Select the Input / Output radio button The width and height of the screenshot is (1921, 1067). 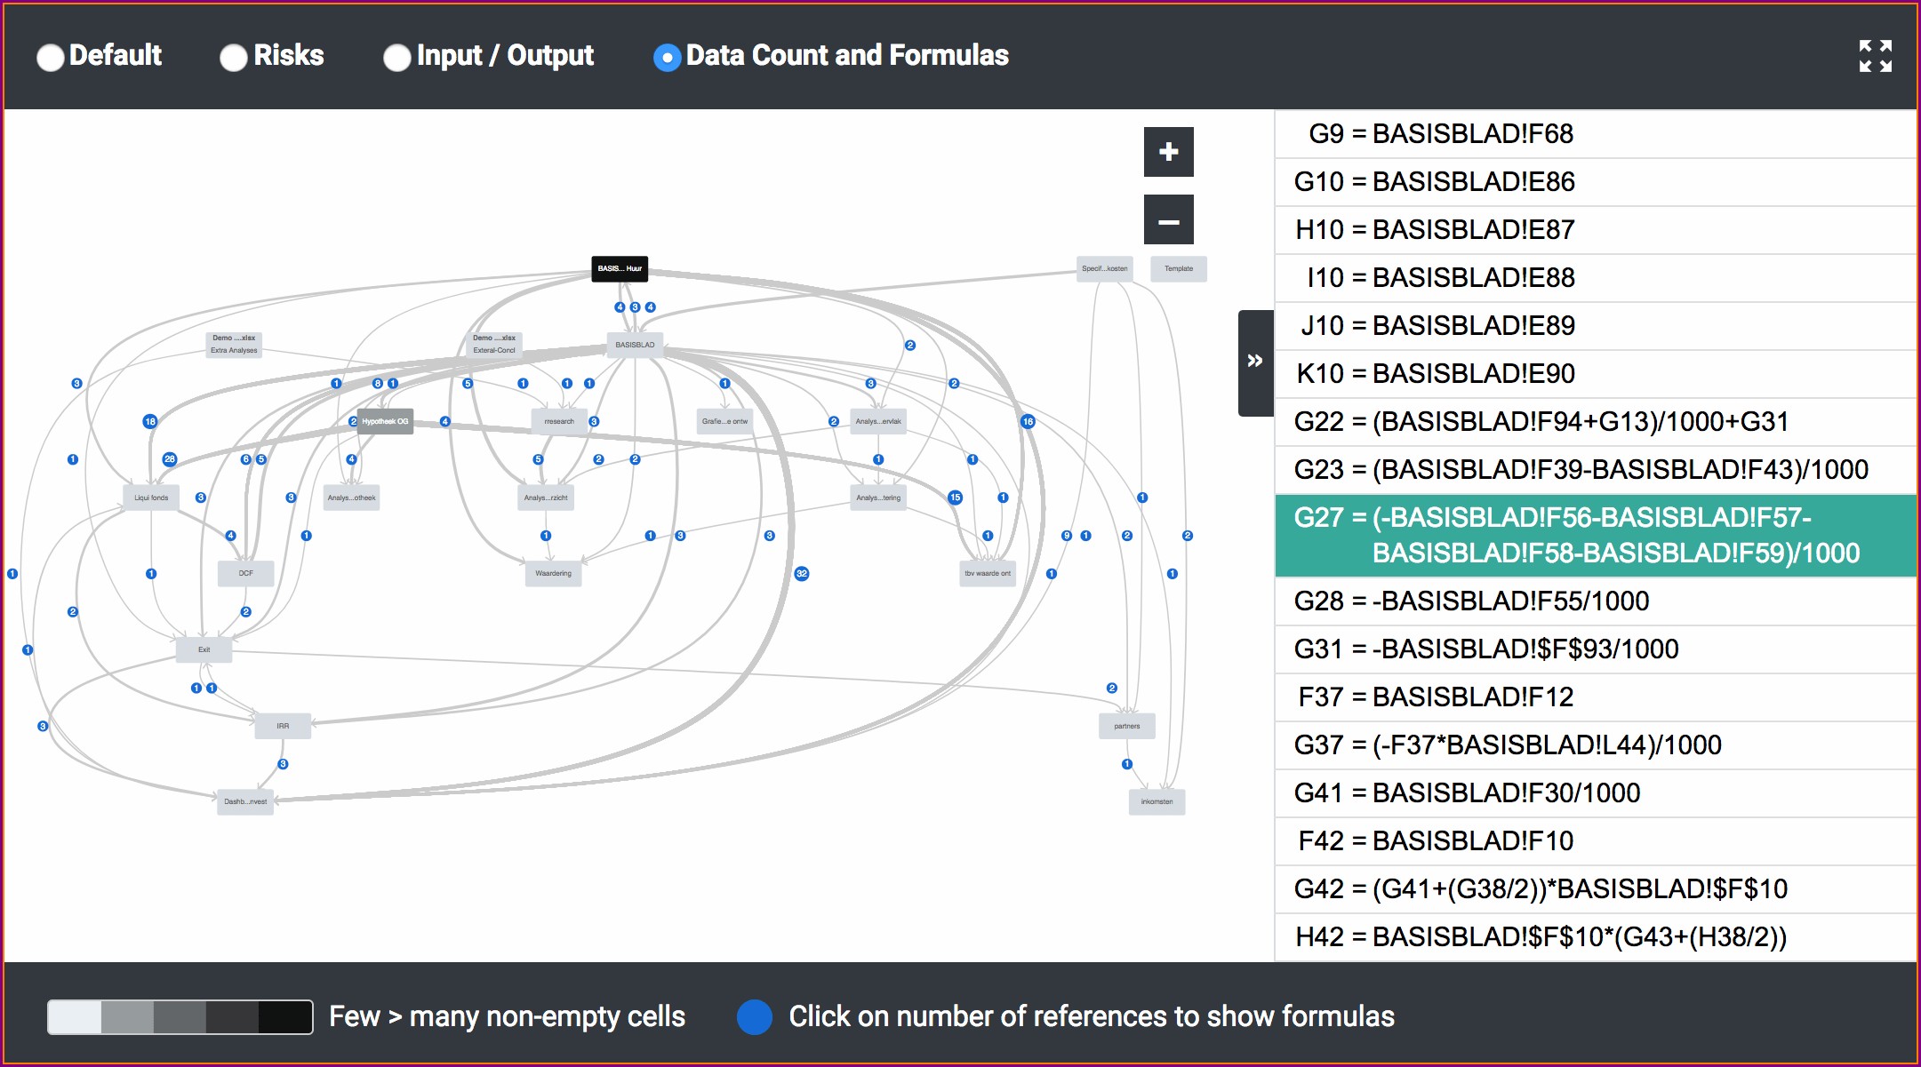396,57
